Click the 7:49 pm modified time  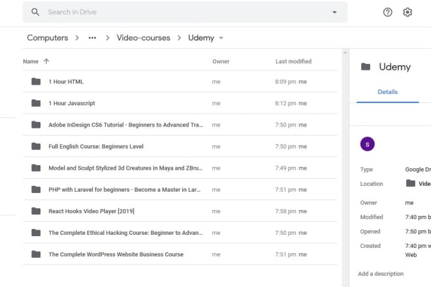[x=285, y=168]
